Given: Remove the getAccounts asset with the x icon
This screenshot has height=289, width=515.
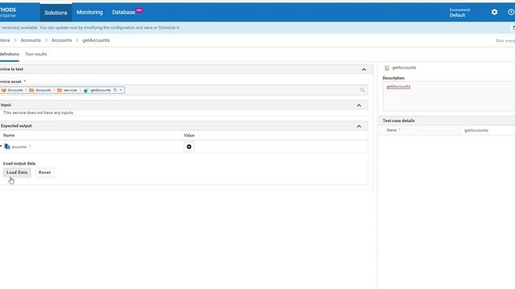Looking at the screenshot, I should pos(121,90).
